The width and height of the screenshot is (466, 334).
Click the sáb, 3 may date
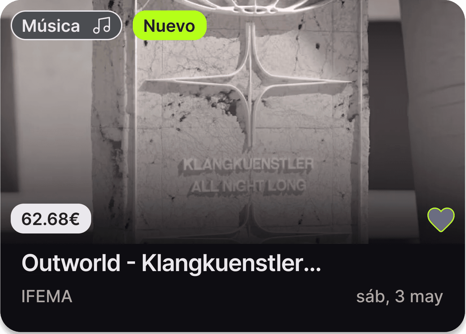[399, 296]
